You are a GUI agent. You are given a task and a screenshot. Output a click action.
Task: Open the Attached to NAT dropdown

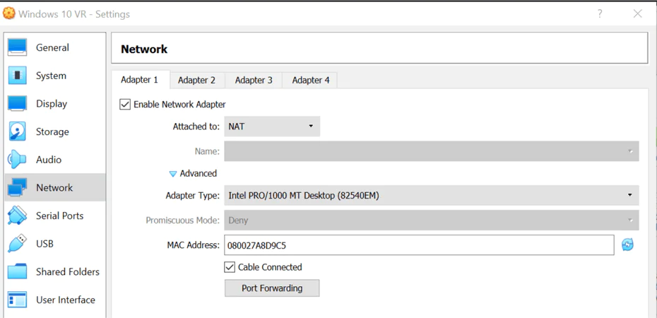tap(272, 126)
